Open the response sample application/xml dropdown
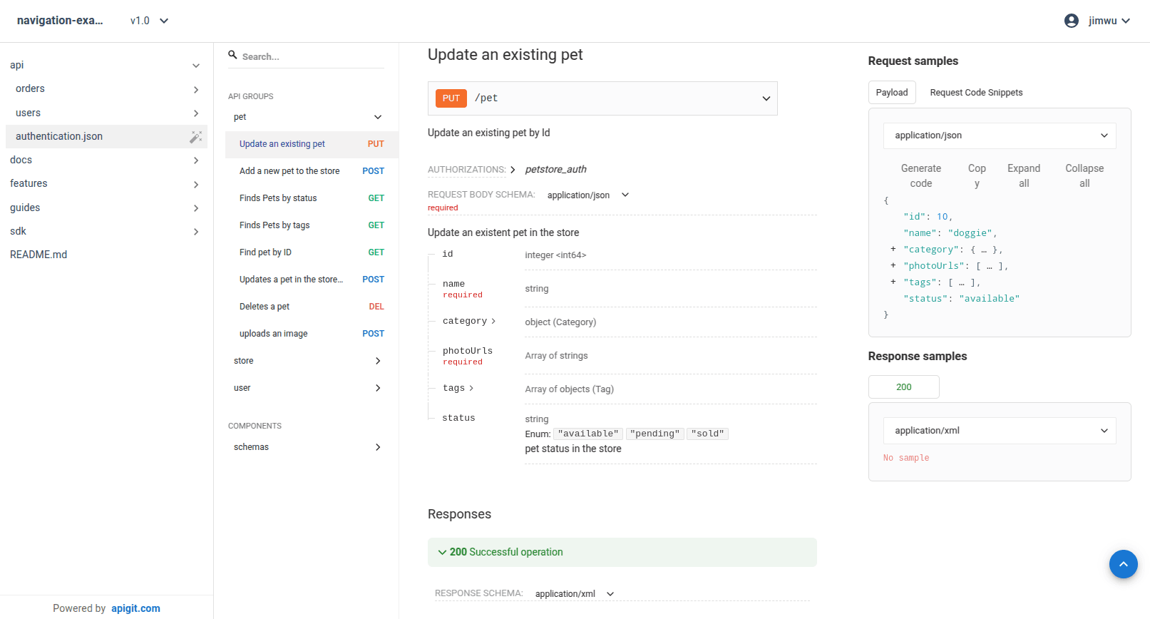This screenshot has width=1150, height=619. (x=1000, y=431)
